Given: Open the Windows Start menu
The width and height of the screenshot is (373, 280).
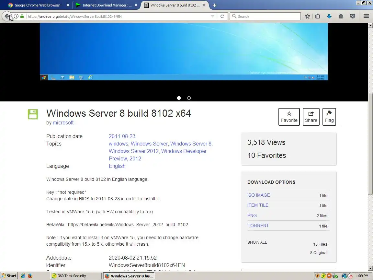Looking at the screenshot, I should pos(9,276).
